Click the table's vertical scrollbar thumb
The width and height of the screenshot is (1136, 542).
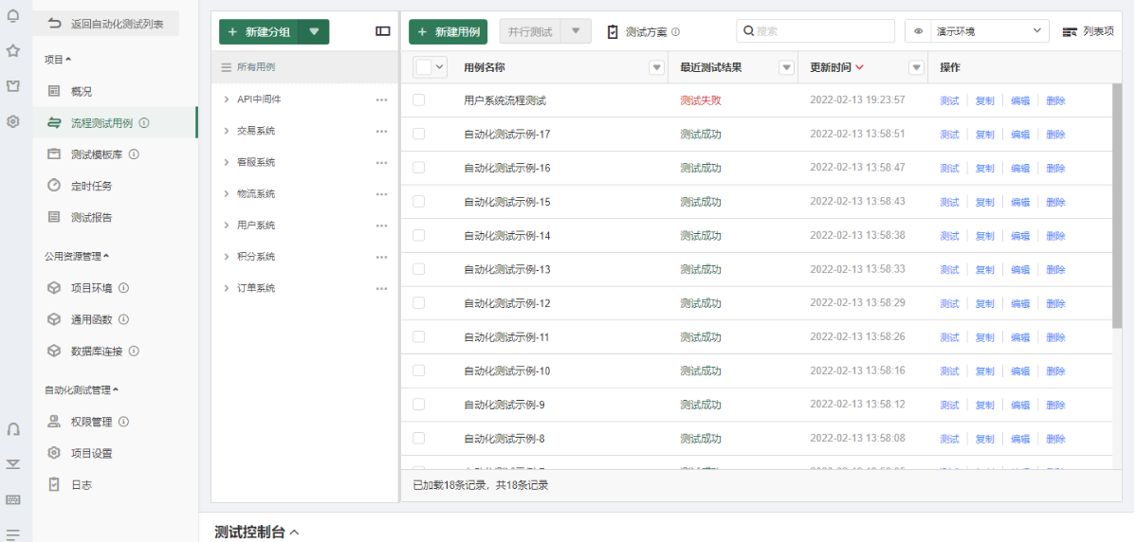tap(1117, 206)
